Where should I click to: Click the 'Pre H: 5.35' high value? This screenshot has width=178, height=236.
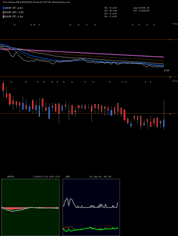111,11
